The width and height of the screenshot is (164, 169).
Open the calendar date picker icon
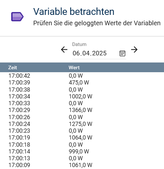(122, 53)
